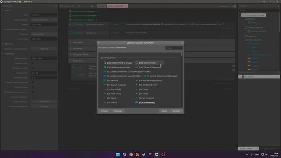Viewport: 281px width, 158px height.
Task: Click the Дальше button
Action: (177, 111)
